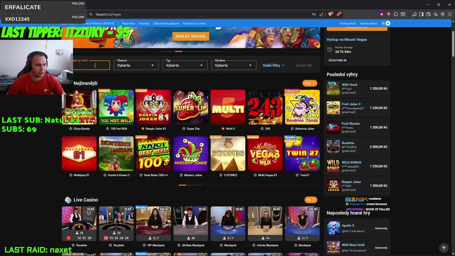Screen dimensions: 455x256
Task: Open Zákaznická podpora menu item
Action: (x=166, y=23)
